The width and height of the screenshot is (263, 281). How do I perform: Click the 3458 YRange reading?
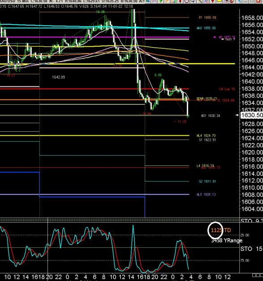coord(227,241)
